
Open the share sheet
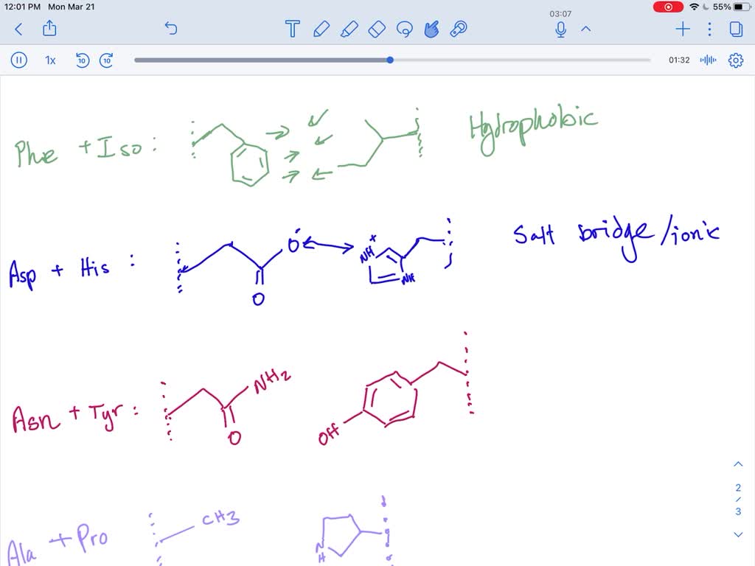[x=49, y=29]
